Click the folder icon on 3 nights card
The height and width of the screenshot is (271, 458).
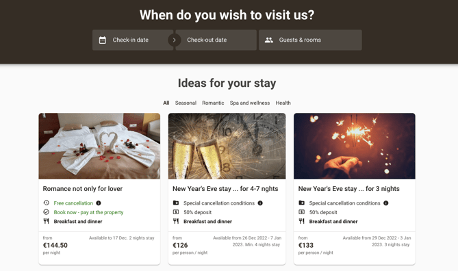[x=301, y=203]
